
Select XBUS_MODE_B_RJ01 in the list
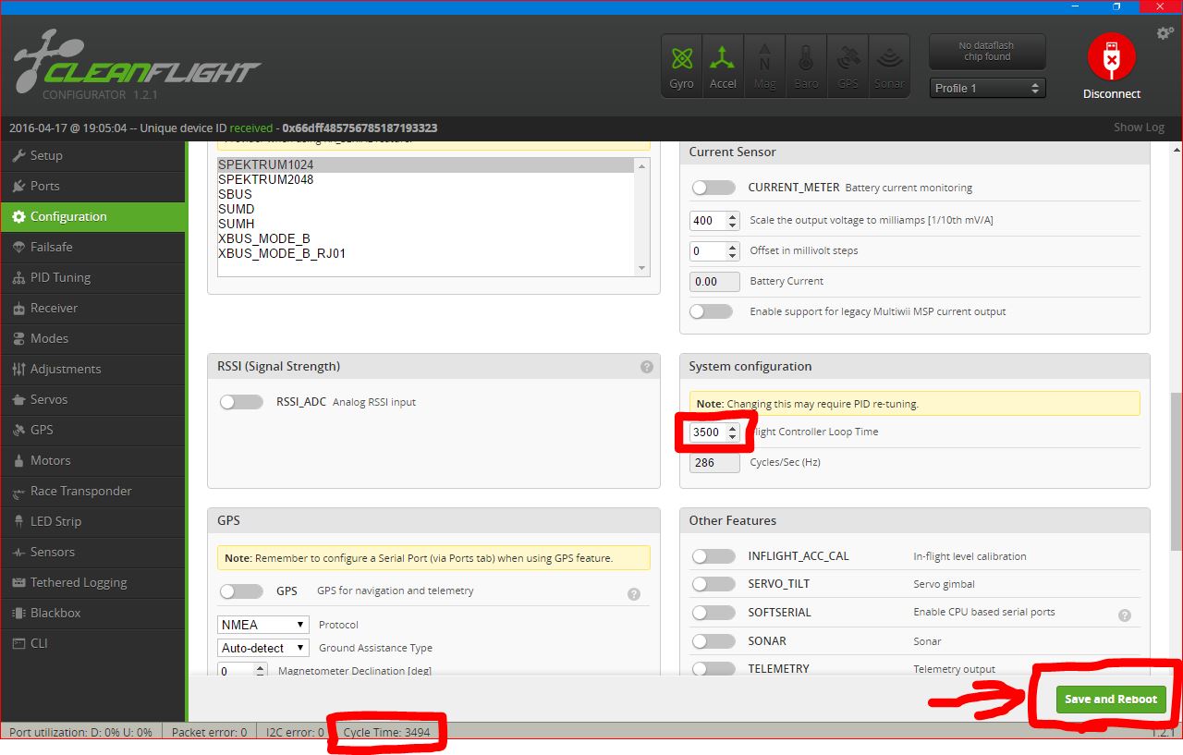(x=426, y=254)
